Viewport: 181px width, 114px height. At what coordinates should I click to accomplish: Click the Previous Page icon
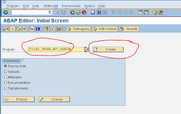119,12
